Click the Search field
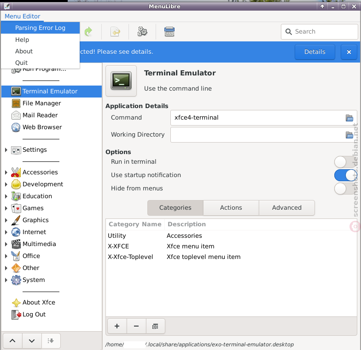The height and width of the screenshot is (350, 361). pos(320,31)
